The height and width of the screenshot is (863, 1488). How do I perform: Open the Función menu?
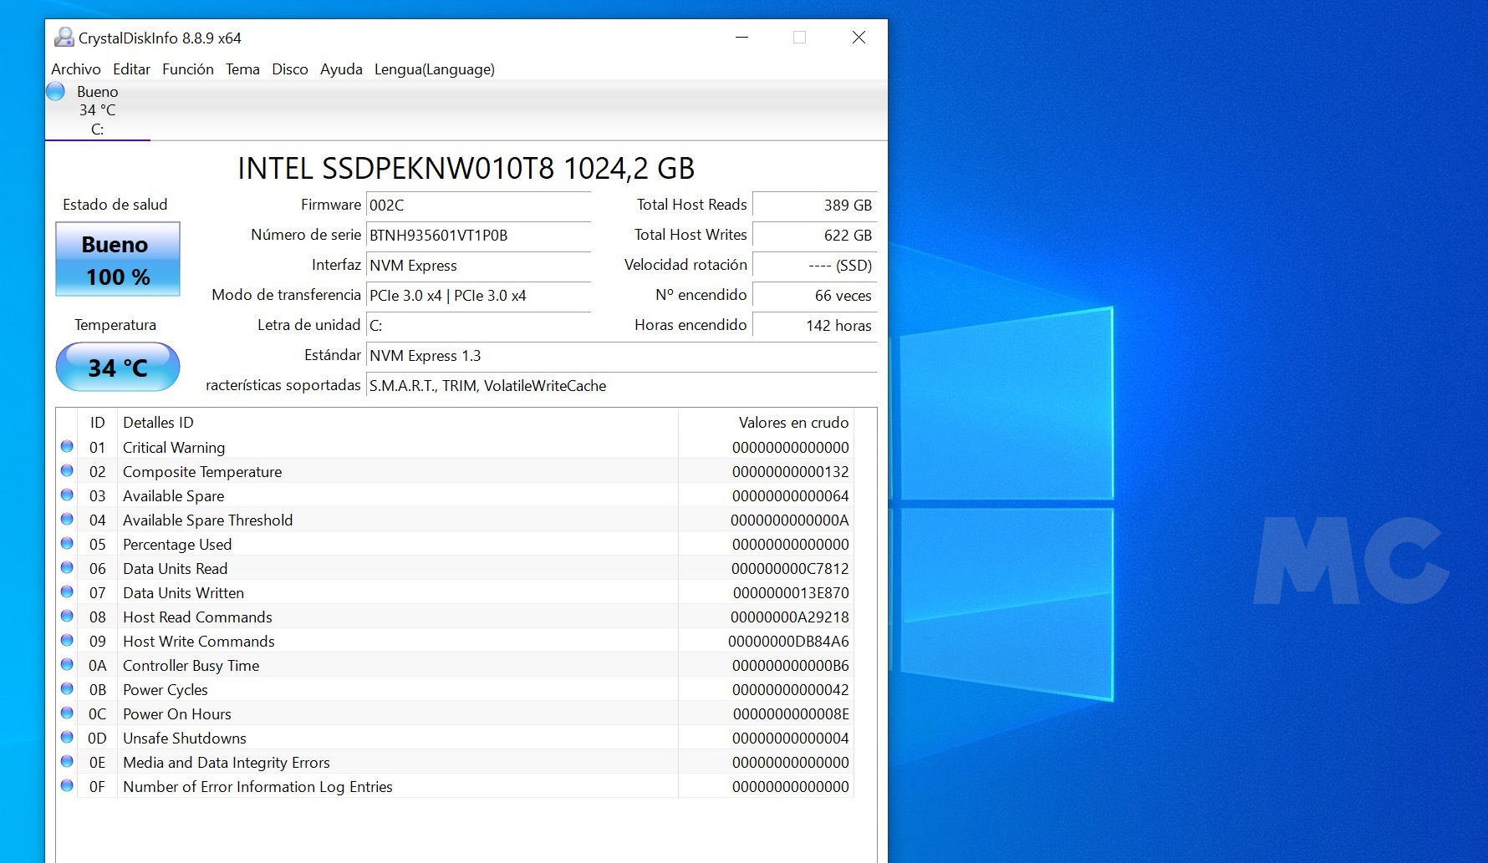(x=187, y=69)
